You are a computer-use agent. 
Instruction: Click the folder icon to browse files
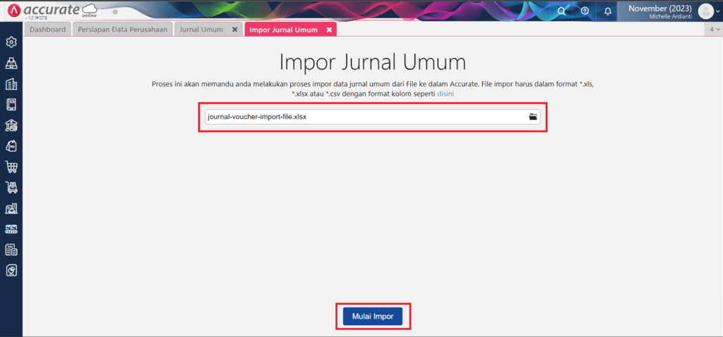tap(533, 117)
